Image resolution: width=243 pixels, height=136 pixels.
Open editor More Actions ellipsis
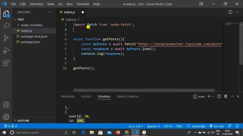click(237, 12)
